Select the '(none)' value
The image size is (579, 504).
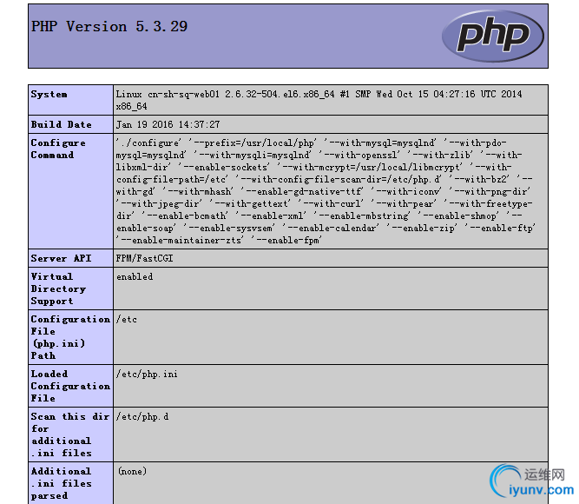tap(132, 471)
